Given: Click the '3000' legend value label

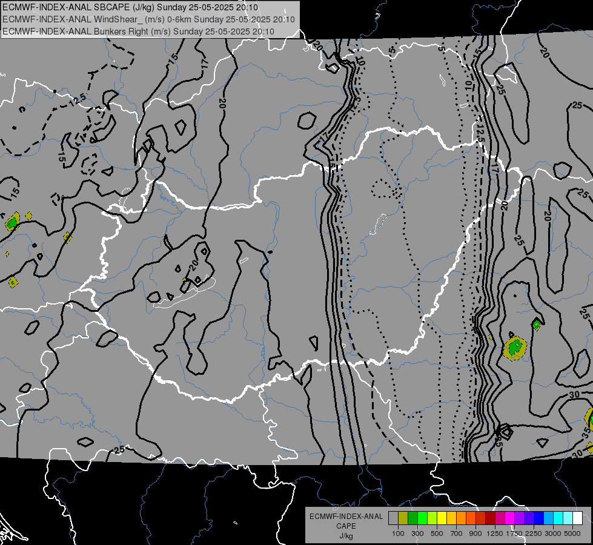Looking at the screenshot, I should pyautogui.click(x=553, y=533).
